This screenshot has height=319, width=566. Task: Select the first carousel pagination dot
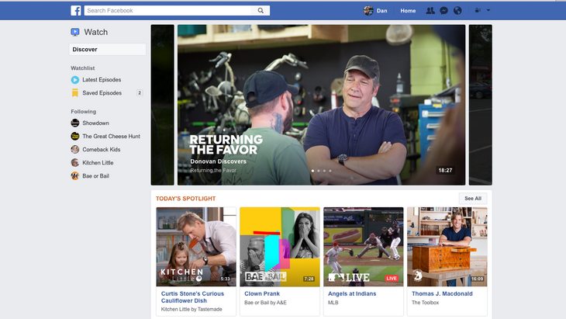[312, 170]
